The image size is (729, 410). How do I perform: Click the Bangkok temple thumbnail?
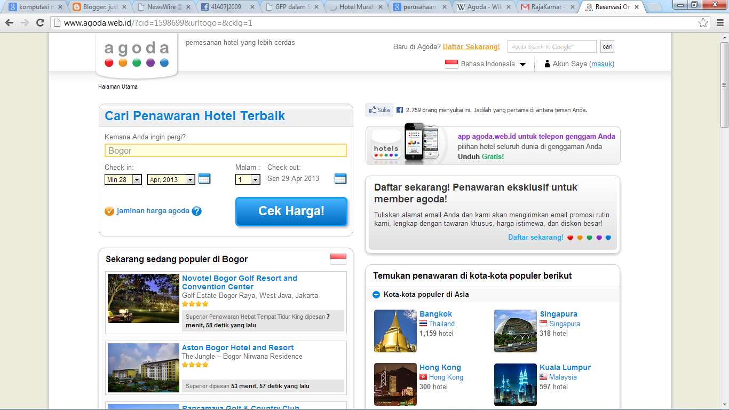pos(395,331)
